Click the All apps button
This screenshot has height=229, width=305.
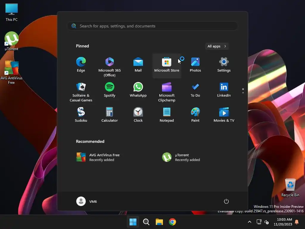point(217,46)
